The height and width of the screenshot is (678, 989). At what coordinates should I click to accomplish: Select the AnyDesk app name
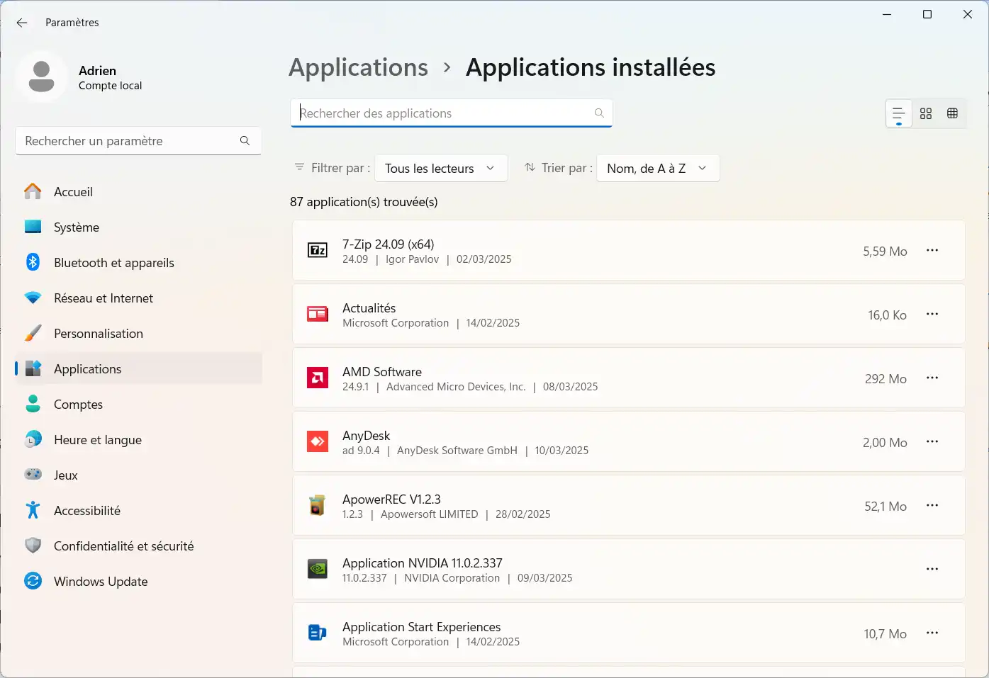366,436
